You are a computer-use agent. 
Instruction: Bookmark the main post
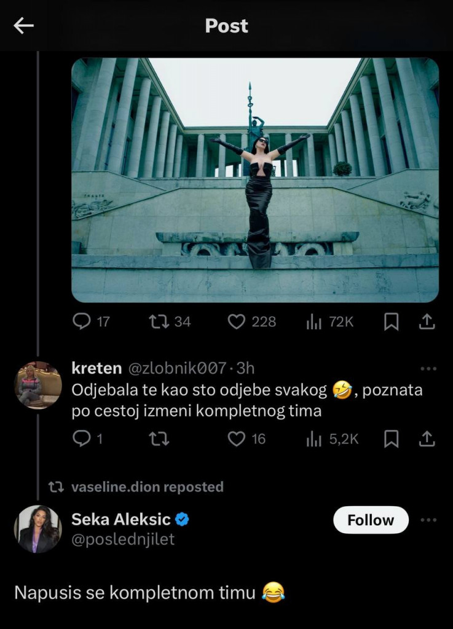(392, 321)
